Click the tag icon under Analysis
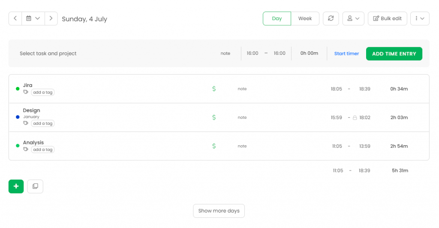The width and height of the screenshot is (439, 228). tap(26, 150)
